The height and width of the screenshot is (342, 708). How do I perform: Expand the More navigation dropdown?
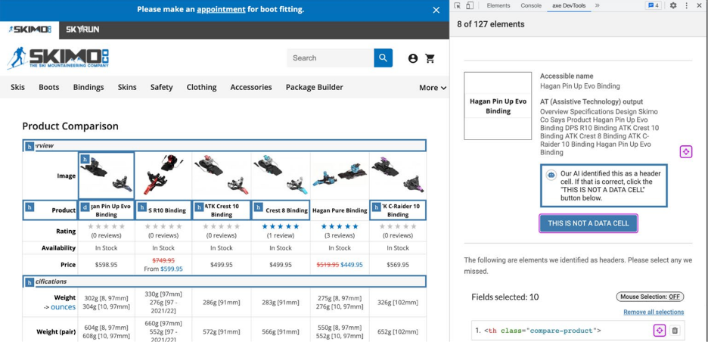pos(433,88)
